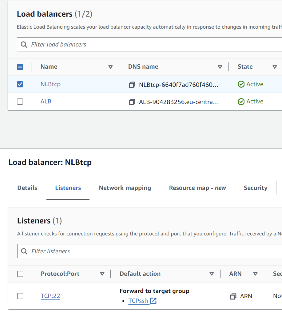Click the search icon in Filter load balancers

pyautogui.click(x=24, y=45)
